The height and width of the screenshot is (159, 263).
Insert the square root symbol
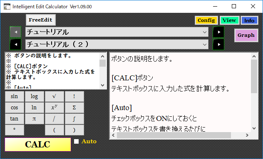[x=55, y=96]
